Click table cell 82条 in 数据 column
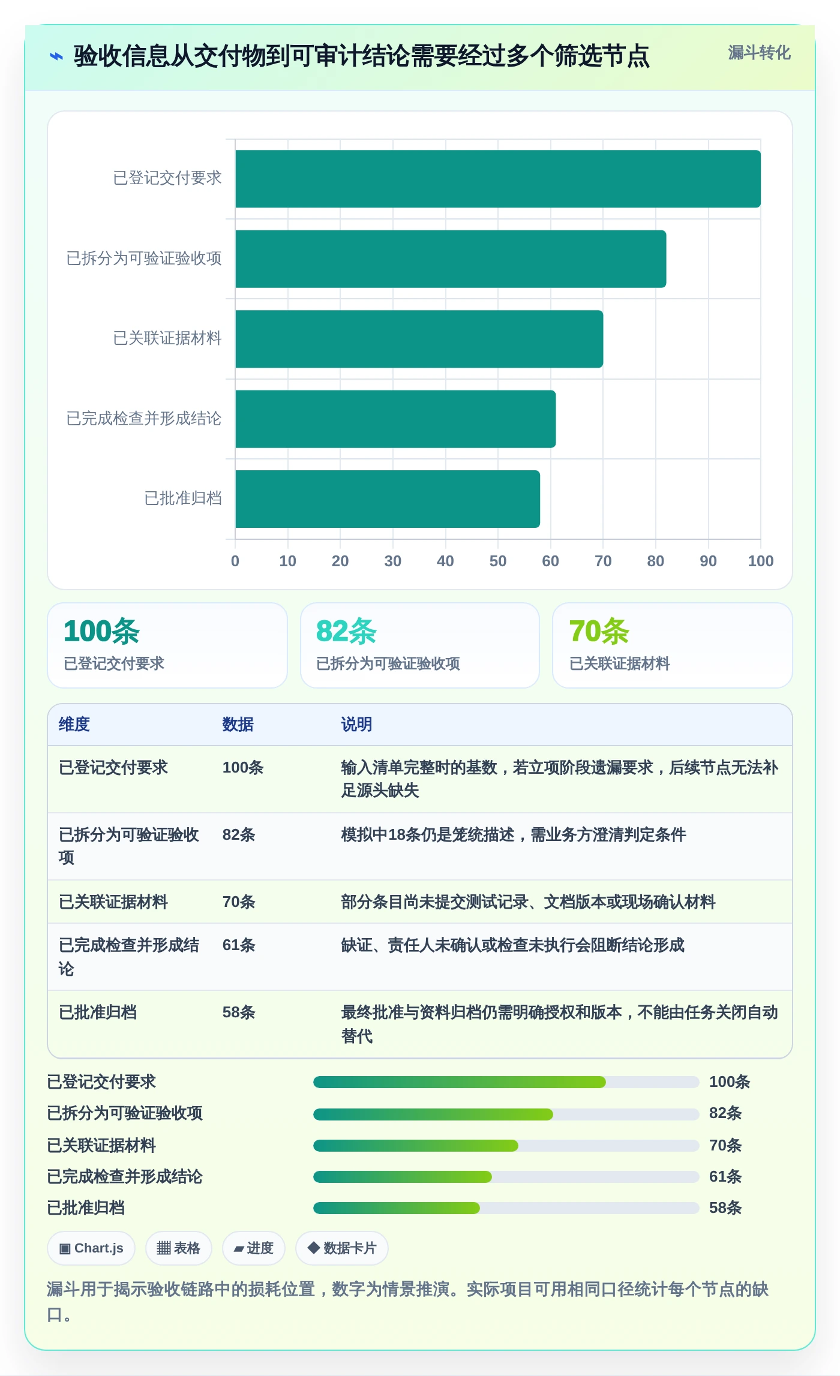840x1376 pixels. (239, 834)
